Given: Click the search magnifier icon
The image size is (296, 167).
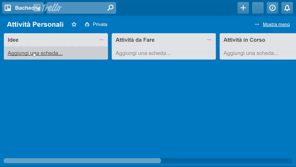Looking at the screenshot, I should [x=110, y=8].
